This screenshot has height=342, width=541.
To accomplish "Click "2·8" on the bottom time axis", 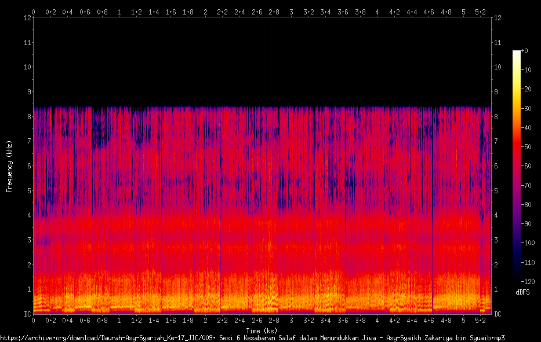I will pyautogui.click(x=274, y=321).
